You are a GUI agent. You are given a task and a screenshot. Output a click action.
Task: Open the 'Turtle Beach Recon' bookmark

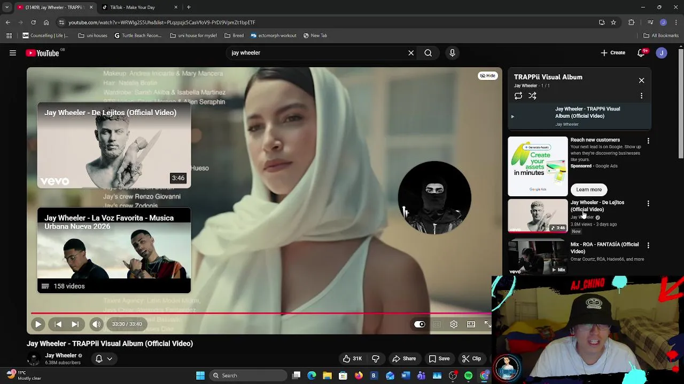coord(137,36)
